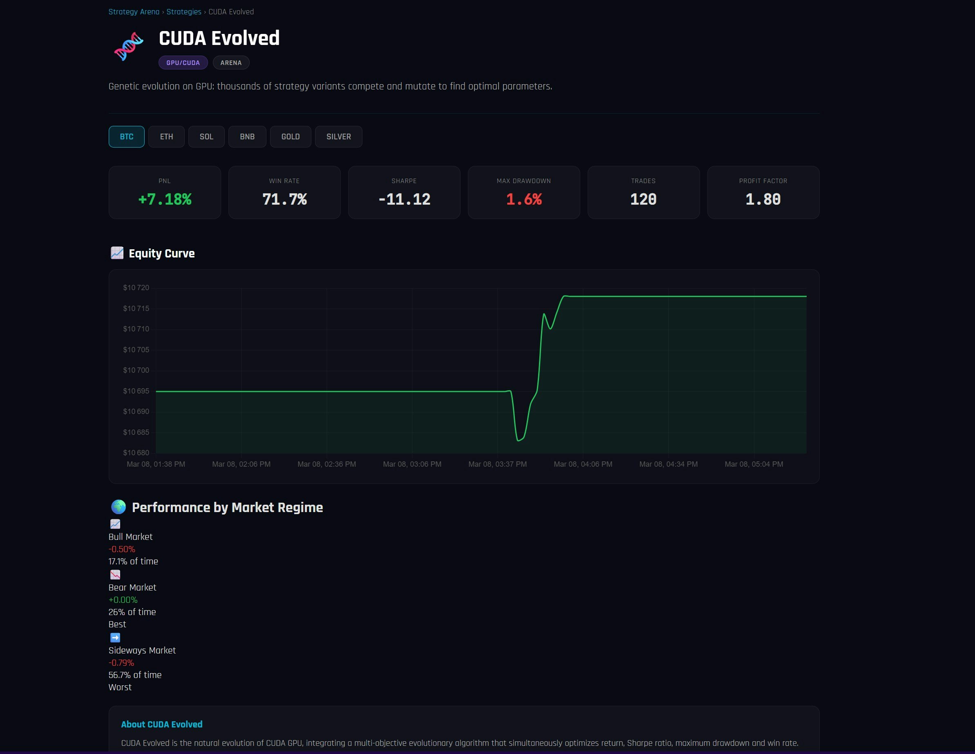This screenshot has height=754, width=975.
Task: Choose the BNB asset tab
Action: point(247,136)
